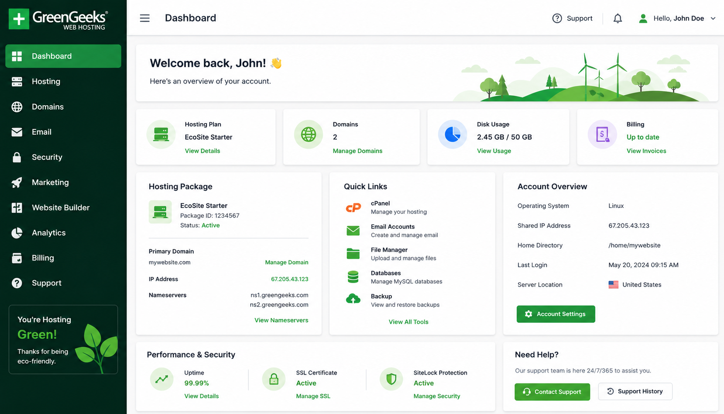This screenshot has width=724, height=414.
Task: Click the Manage SSL link
Action: (x=313, y=396)
